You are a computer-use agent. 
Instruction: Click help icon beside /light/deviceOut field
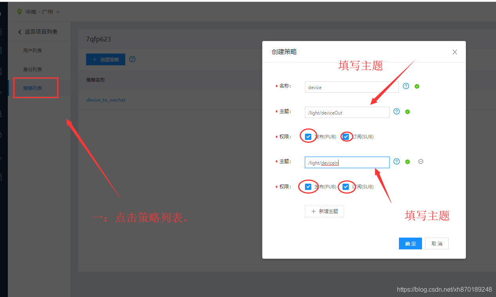pos(397,111)
